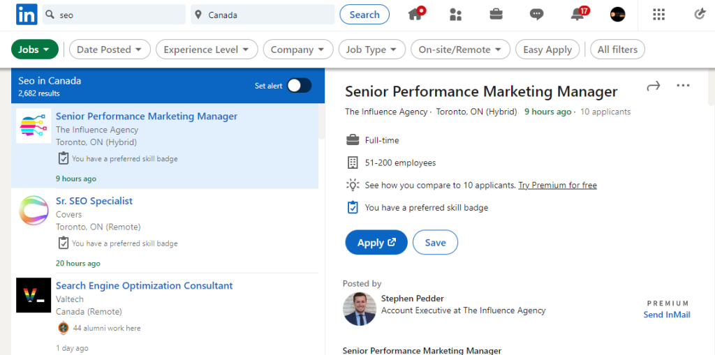Open Notifications bell with 17 badge

pyautogui.click(x=577, y=15)
